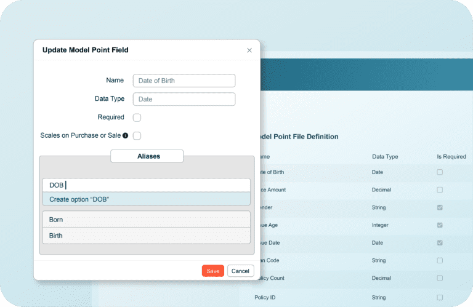Enable the Scales on Purchase or Sale checkbox
This screenshot has height=307, width=473.
pos(137,136)
